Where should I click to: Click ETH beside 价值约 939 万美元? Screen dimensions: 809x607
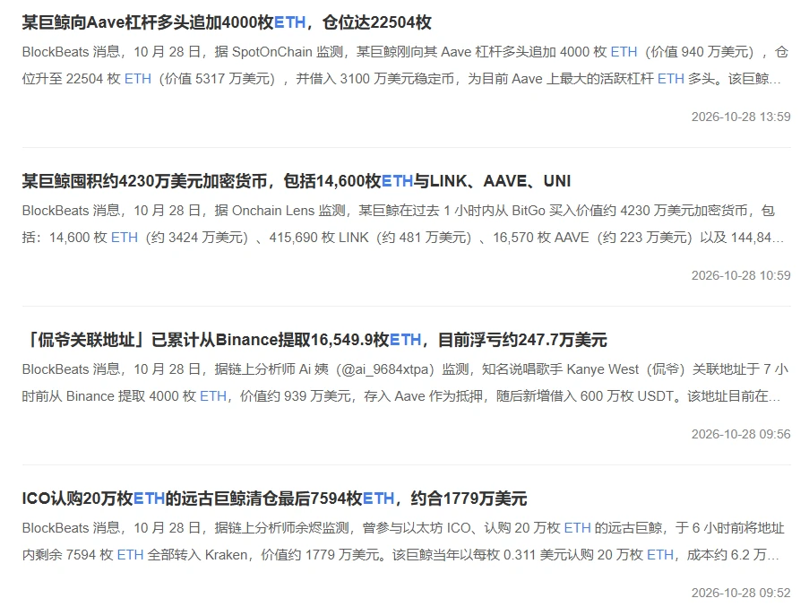click(x=213, y=396)
